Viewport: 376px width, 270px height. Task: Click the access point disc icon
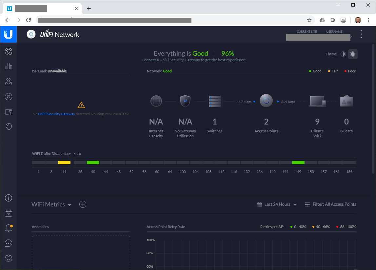[x=266, y=101]
